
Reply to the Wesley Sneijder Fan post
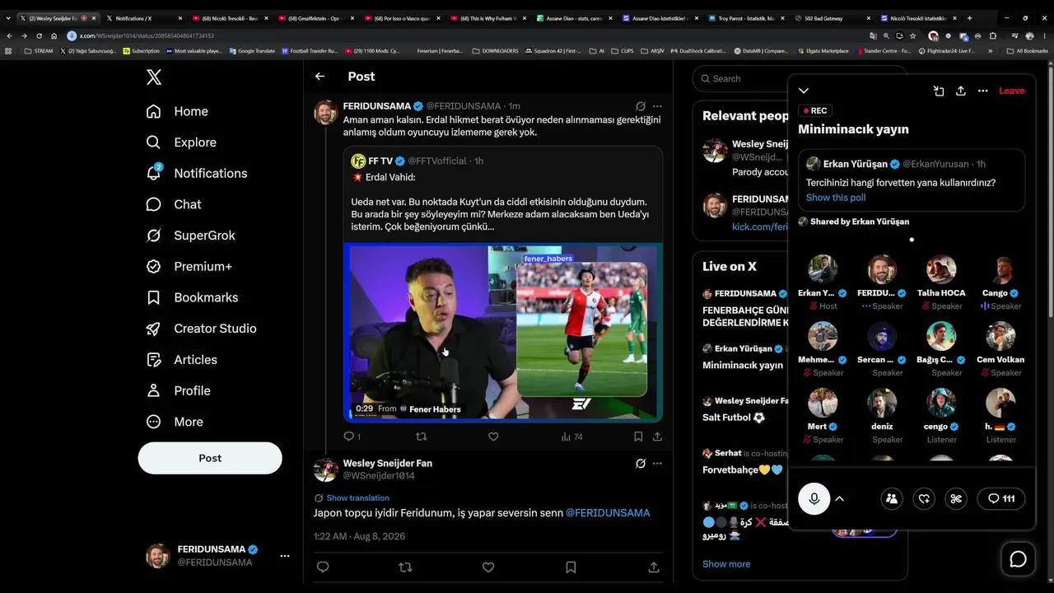point(323,567)
